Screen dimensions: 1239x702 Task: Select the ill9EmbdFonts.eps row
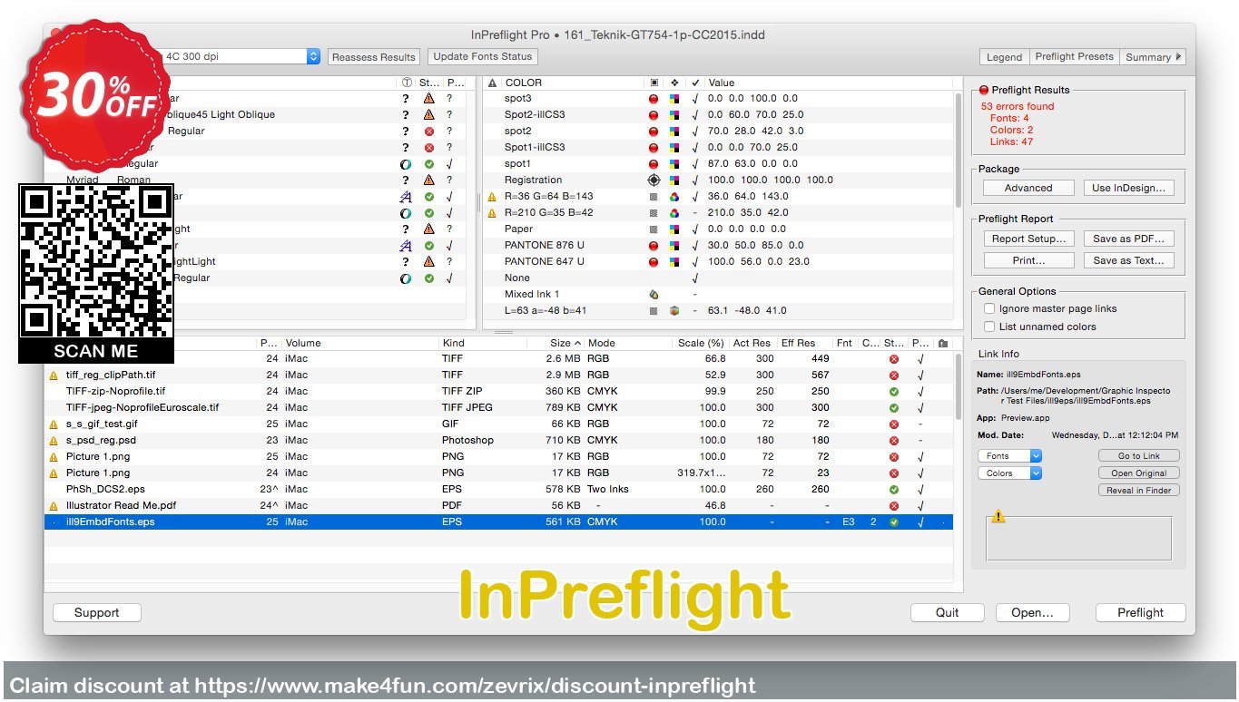coord(498,522)
